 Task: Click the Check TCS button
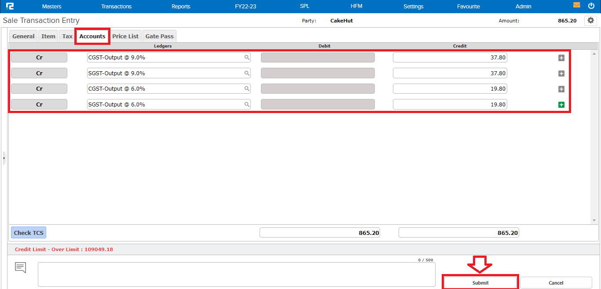click(28, 232)
